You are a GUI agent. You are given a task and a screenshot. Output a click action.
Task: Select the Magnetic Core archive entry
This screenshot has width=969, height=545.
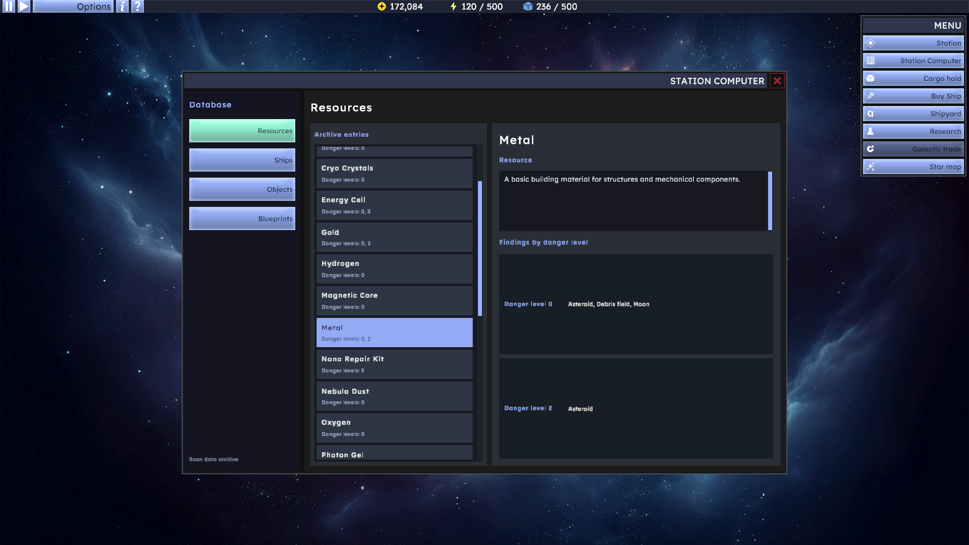395,301
